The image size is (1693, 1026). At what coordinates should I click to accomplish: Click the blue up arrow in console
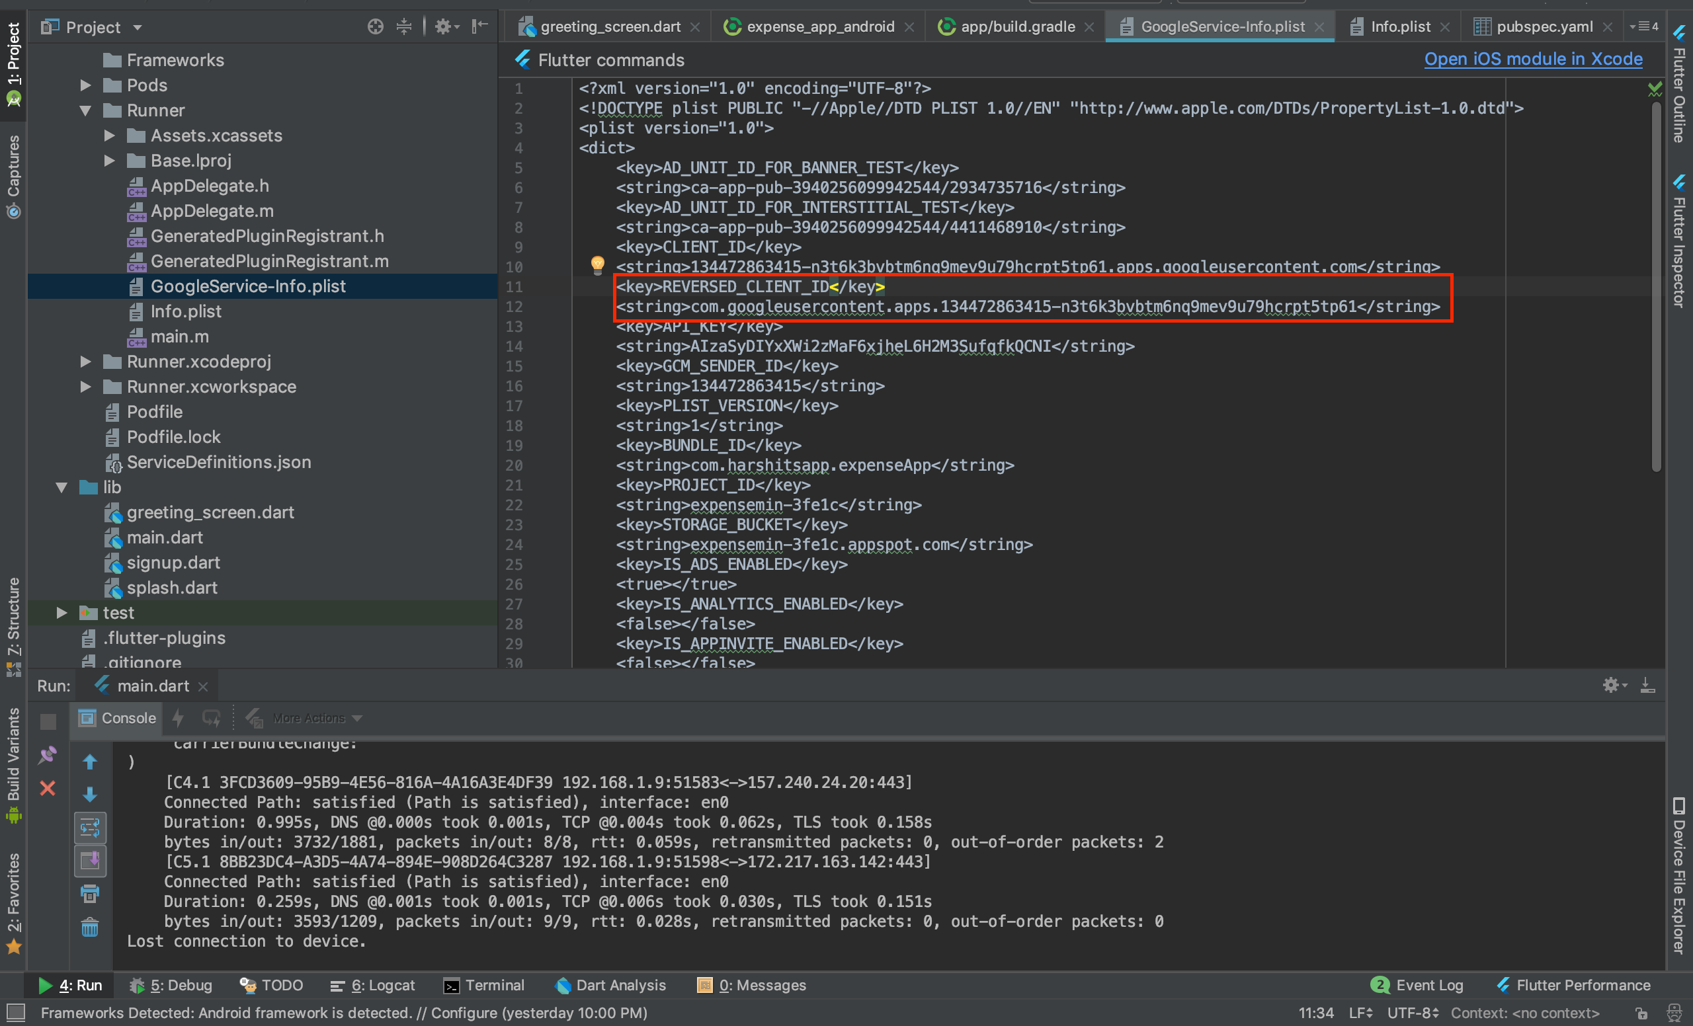point(90,762)
